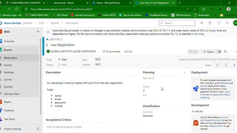Click the Acceptance Criteria text area
237x133 pixels.
point(92,127)
